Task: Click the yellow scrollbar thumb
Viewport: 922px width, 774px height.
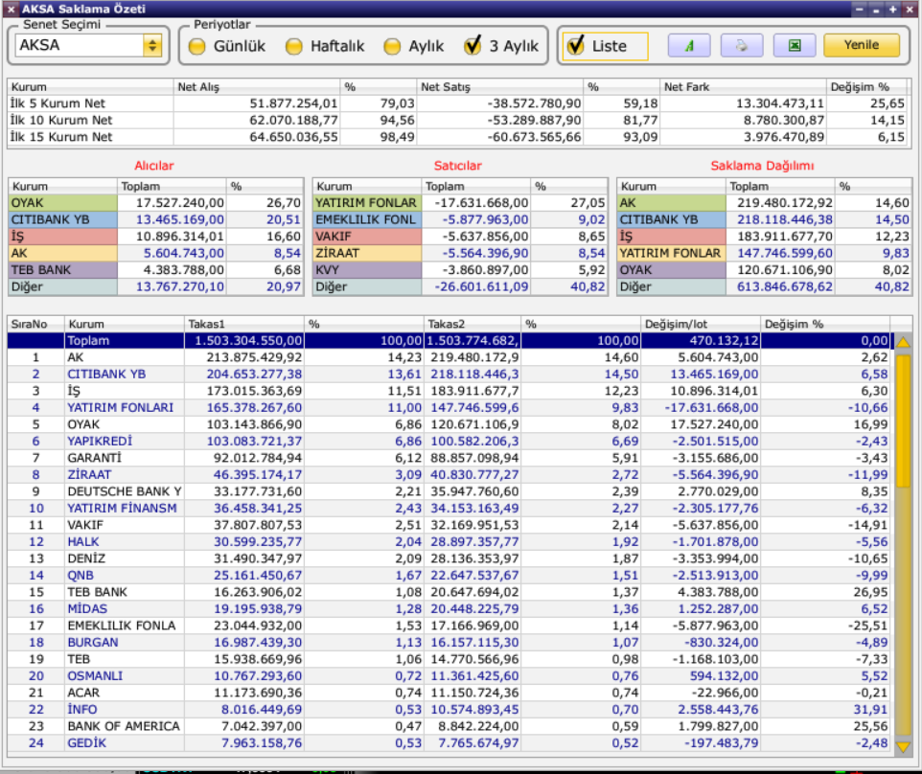Action: click(903, 420)
